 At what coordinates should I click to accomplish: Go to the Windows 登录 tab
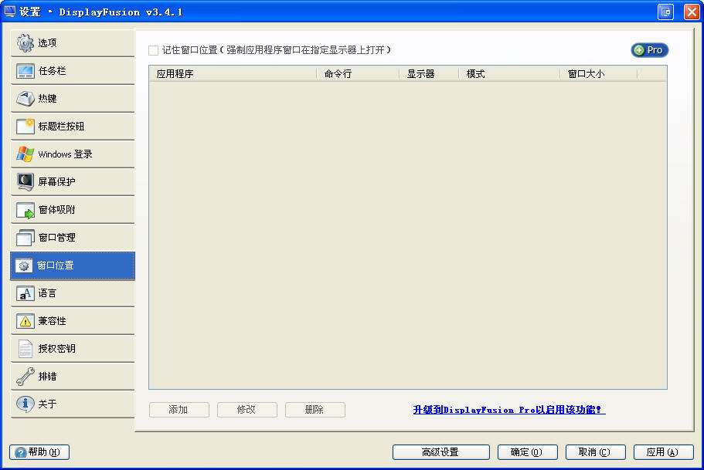73,154
